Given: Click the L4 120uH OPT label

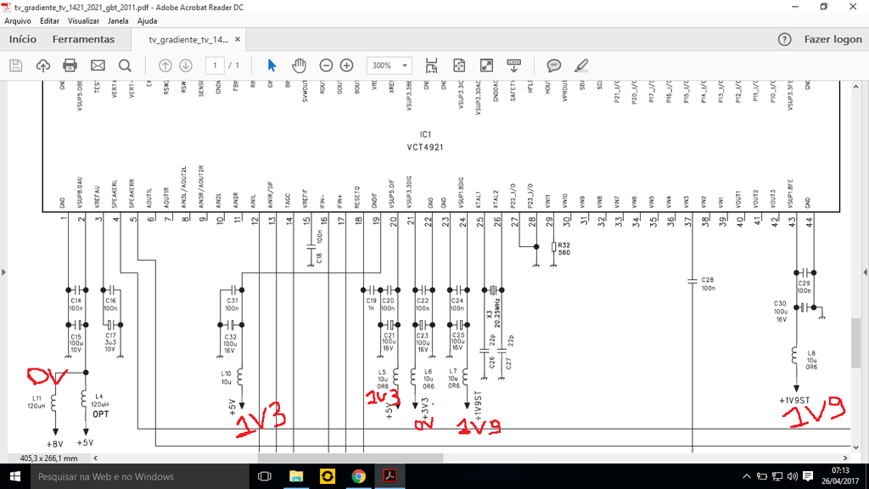Looking at the screenshot, I should tap(100, 405).
